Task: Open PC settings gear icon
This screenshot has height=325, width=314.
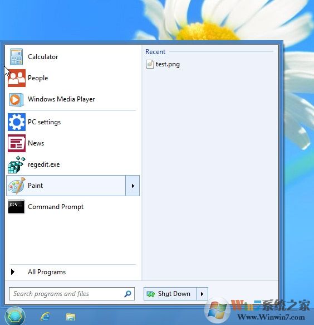Action: 17,122
